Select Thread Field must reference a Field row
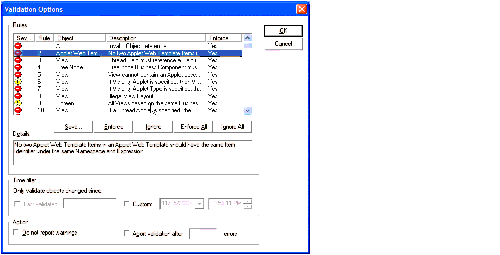 click(128, 60)
